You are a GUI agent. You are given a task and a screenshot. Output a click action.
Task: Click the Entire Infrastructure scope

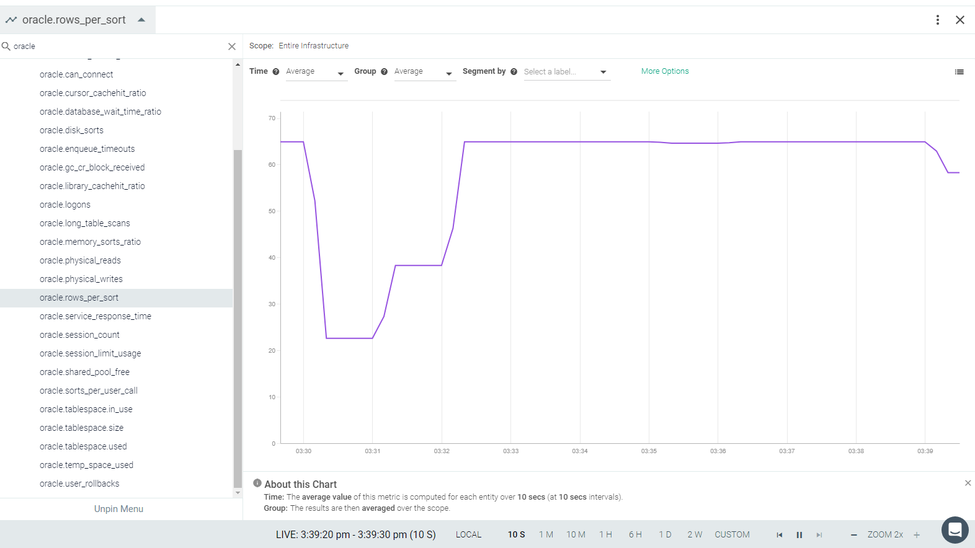coord(313,46)
